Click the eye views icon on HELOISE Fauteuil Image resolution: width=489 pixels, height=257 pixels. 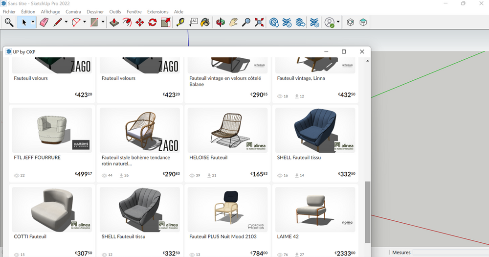192,176
